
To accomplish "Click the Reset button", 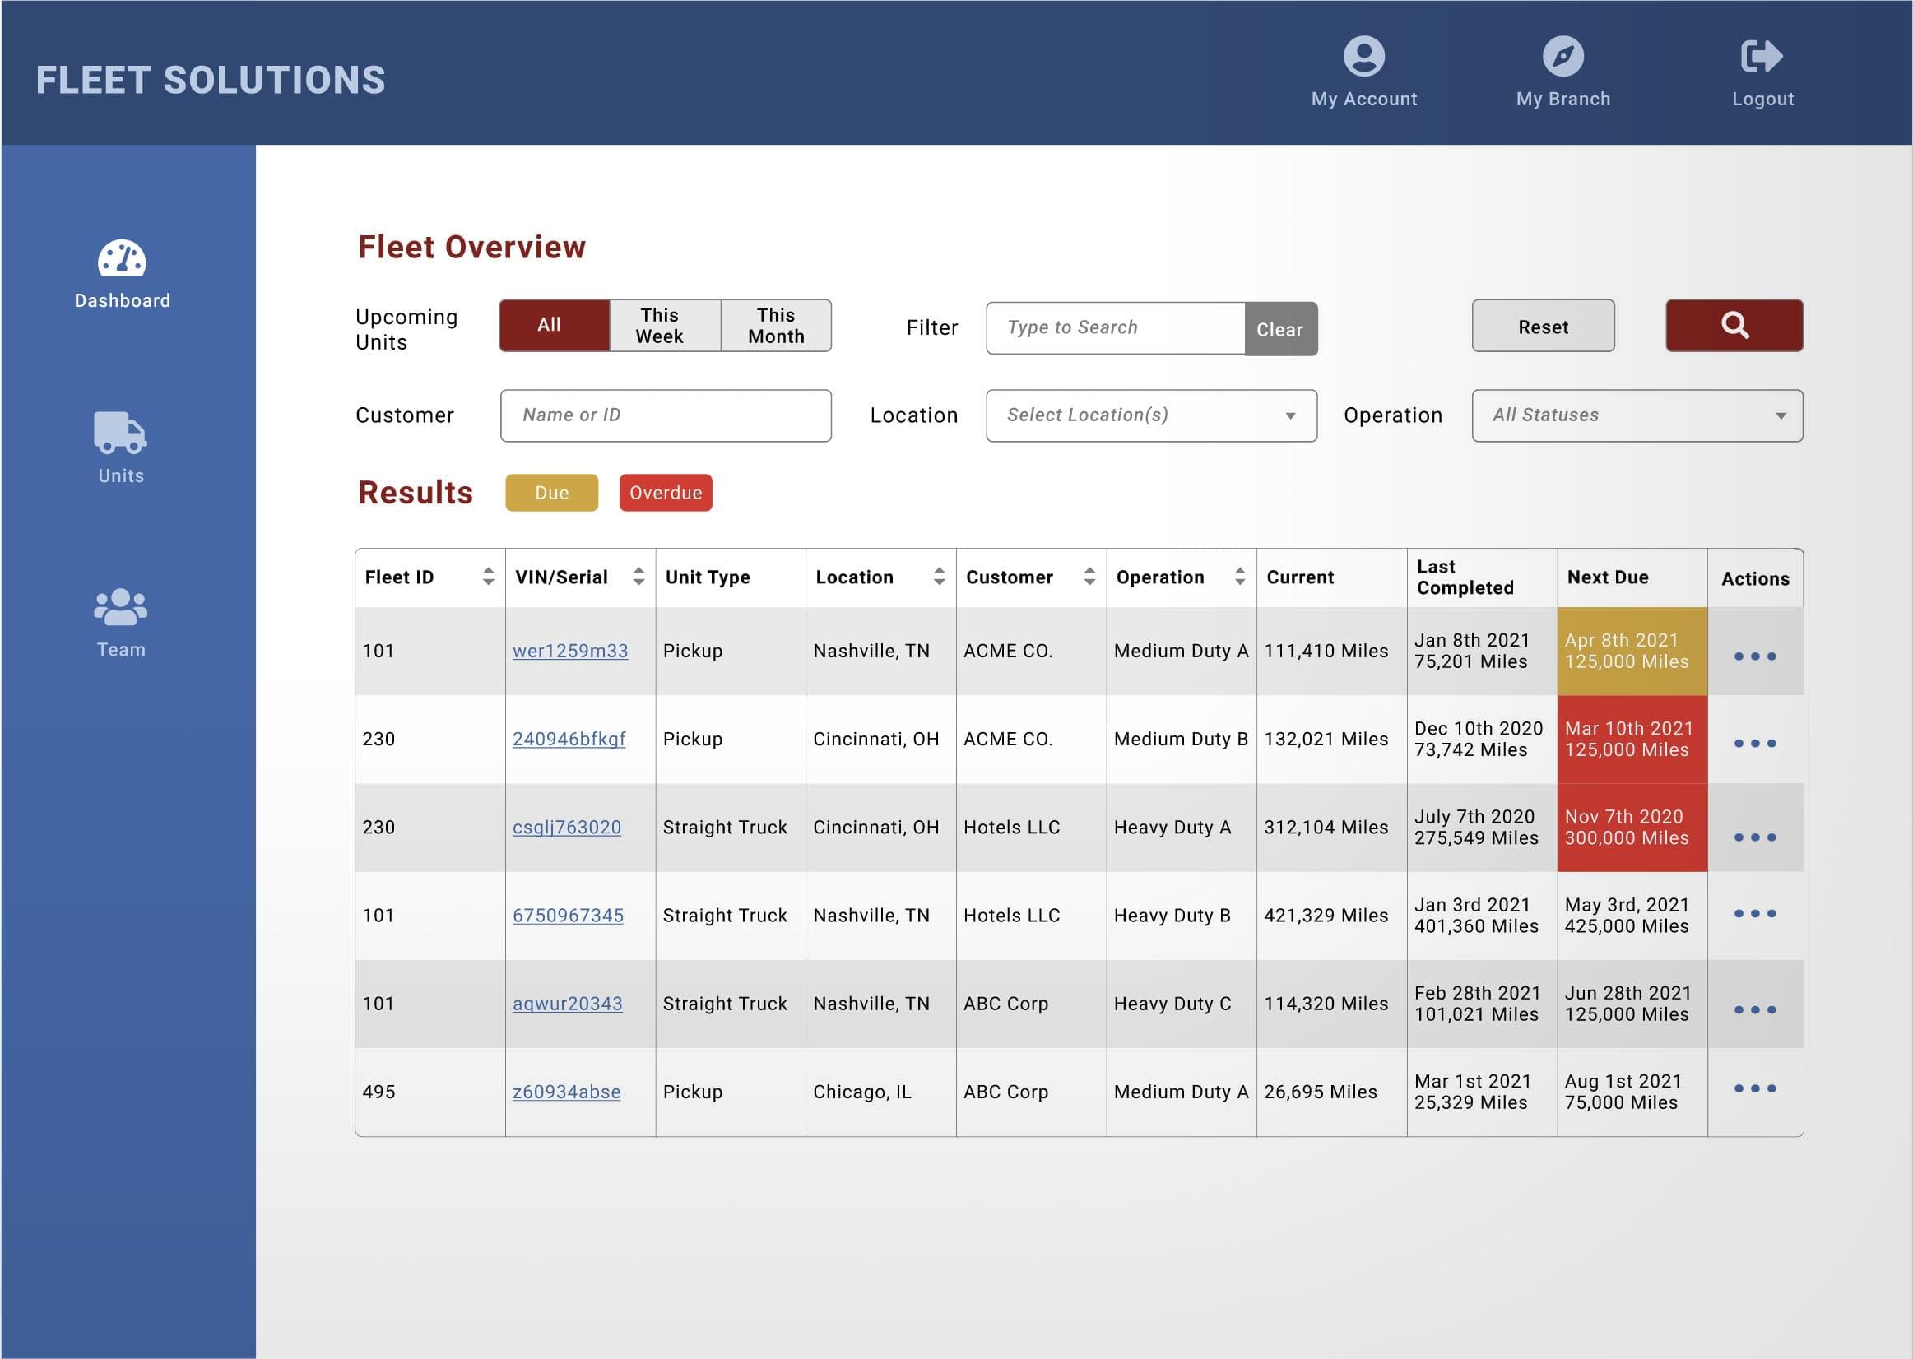I will coord(1543,326).
